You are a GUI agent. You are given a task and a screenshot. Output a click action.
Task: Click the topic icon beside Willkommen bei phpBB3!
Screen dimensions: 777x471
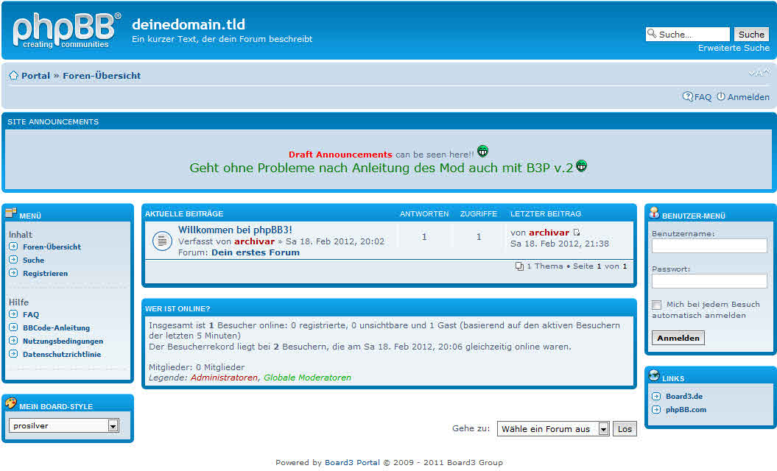[x=161, y=241]
